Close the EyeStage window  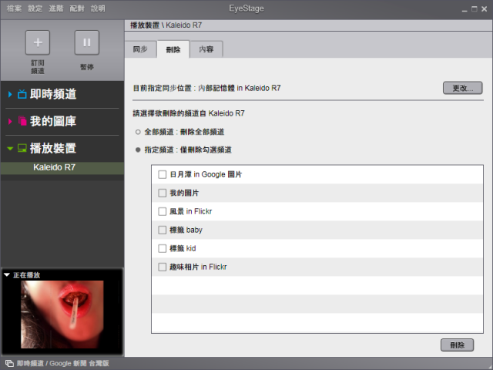coord(485,9)
